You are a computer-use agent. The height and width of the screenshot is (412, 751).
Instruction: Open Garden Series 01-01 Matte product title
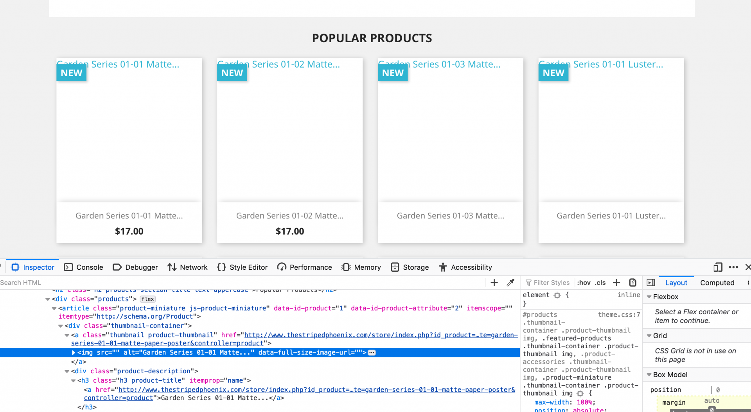click(x=129, y=216)
